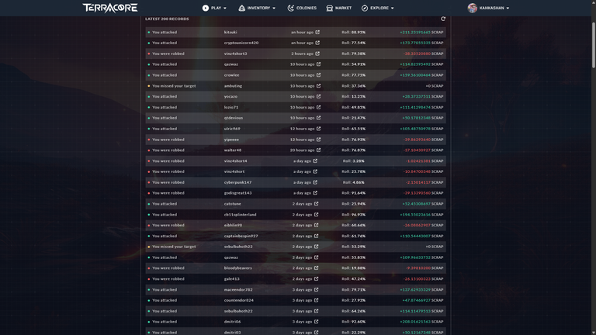Select 'Roll: 13.25%' in yocazo row

click(x=353, y=96)
